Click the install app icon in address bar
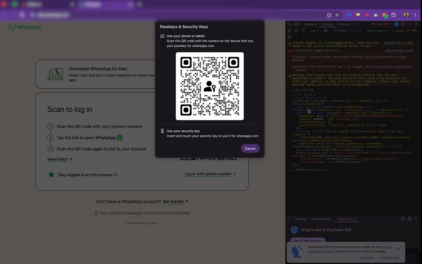Viewport: 422px width, 264px height. click(329, 15)
